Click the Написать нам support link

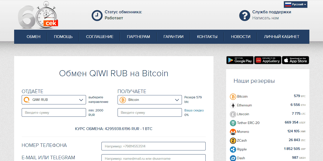[x=265, y=18]
